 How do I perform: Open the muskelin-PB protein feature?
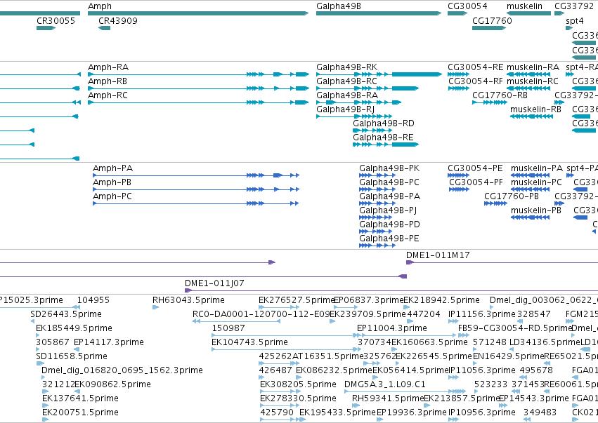tap(530, 217)
